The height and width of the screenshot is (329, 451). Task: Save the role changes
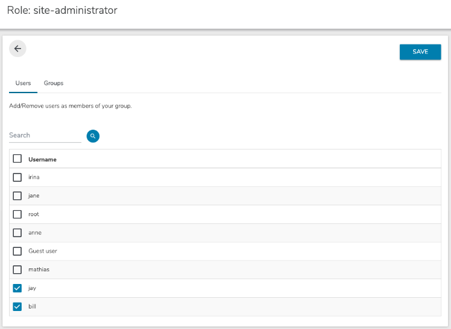[x=420, y=52]
